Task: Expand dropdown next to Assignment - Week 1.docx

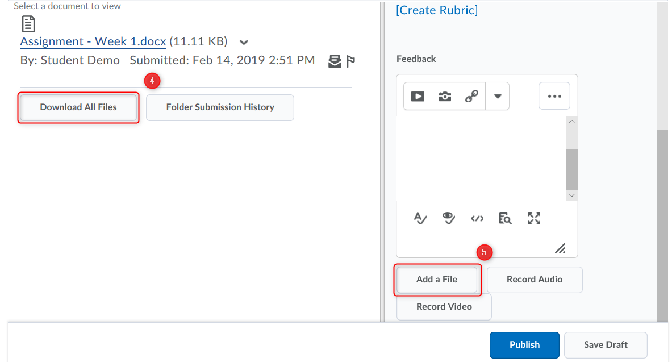Action: [244, 42]
